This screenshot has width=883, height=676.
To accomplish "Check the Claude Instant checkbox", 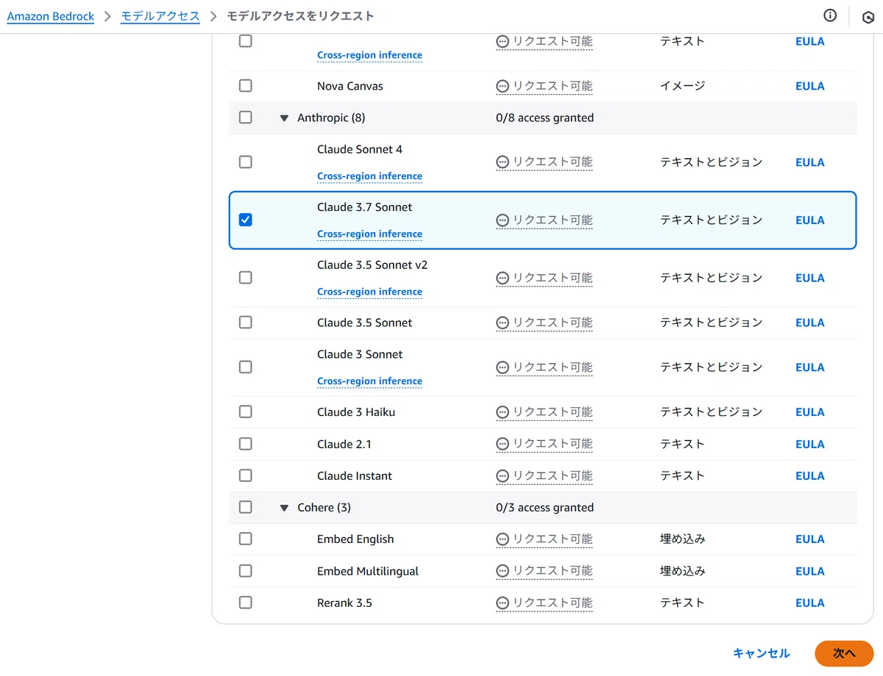I will (x=246, y=475).
